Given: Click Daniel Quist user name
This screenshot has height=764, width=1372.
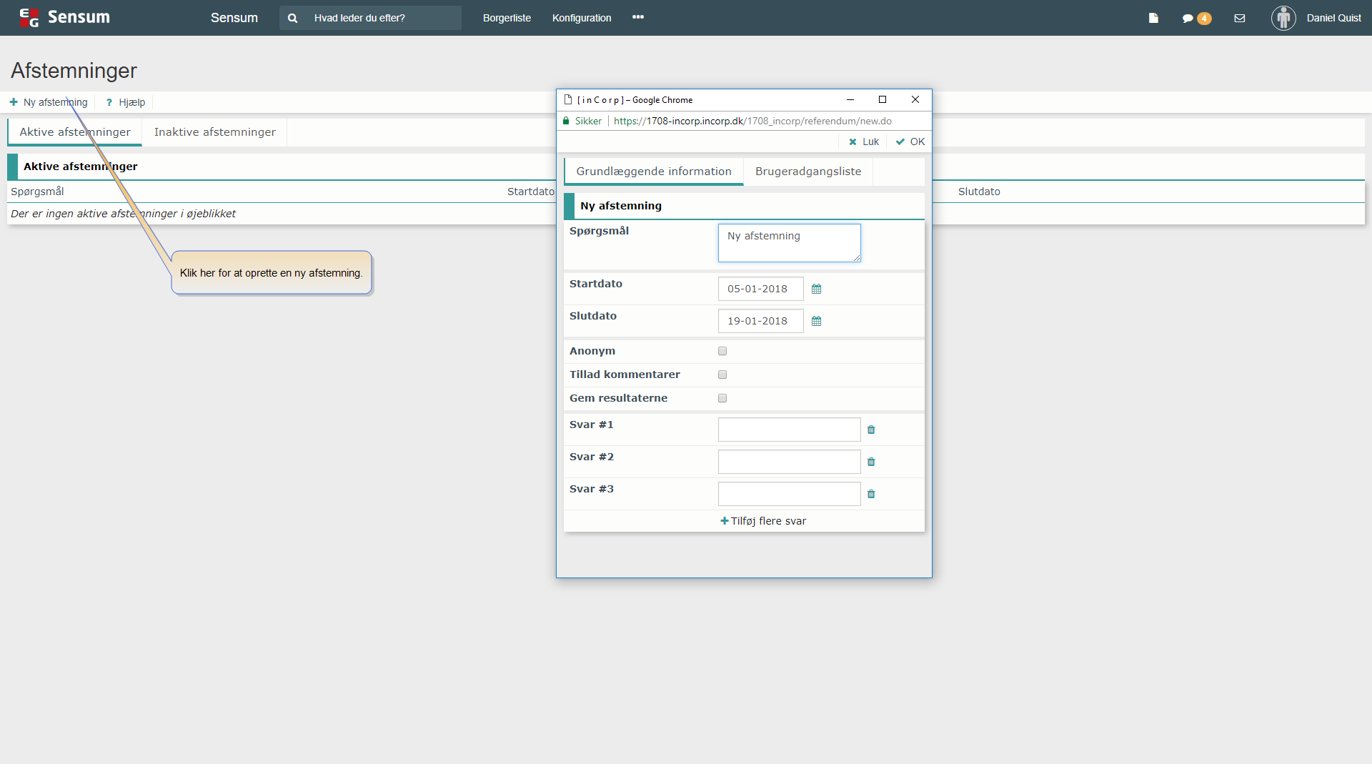Looking at the screenshot, I should click(x=1333, y=18).
